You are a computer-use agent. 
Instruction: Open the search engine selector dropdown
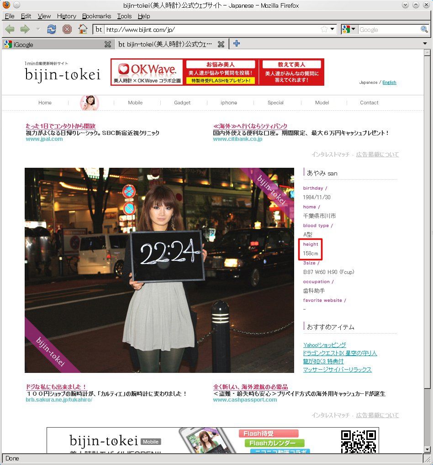pos(349,29)
